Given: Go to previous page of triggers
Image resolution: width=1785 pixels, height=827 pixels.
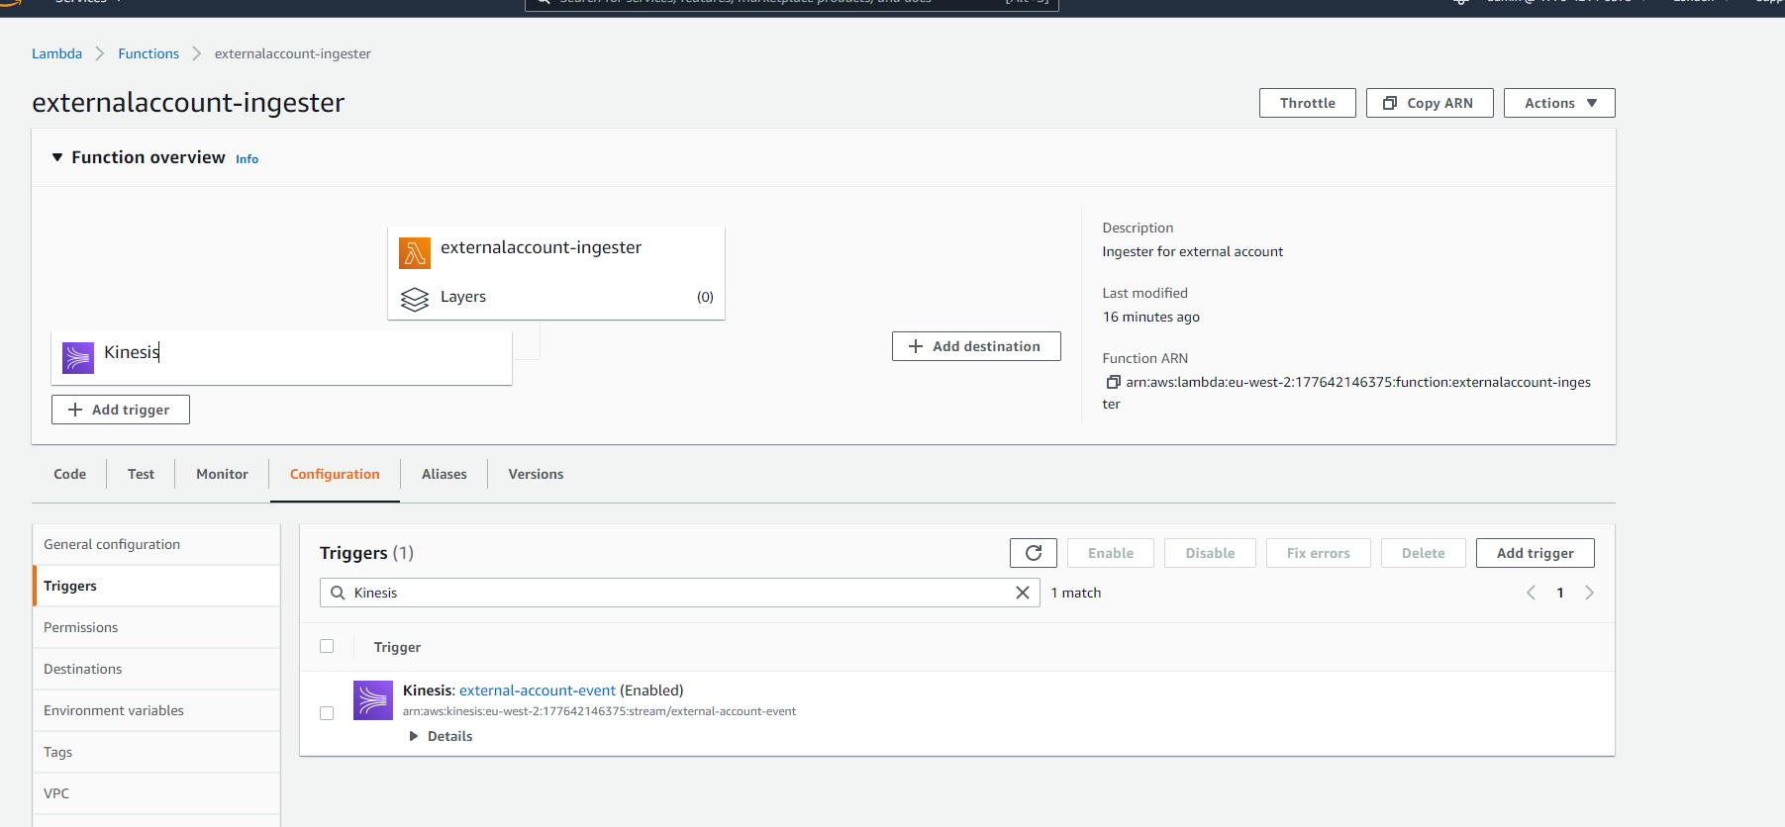Looking at the screenshot, I should [x=1531, y=593].
